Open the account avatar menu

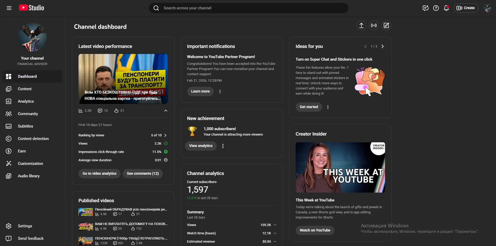487,8
